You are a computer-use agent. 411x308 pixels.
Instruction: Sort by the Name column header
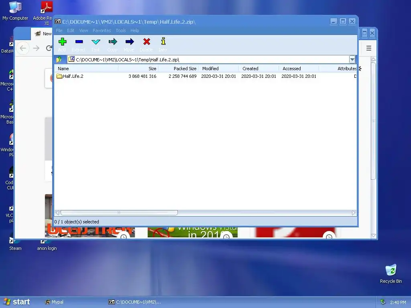[87, 69]
